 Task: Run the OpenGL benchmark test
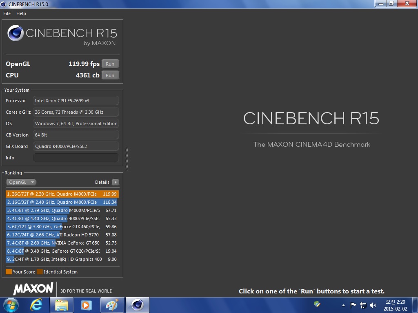tap(110, 64)
